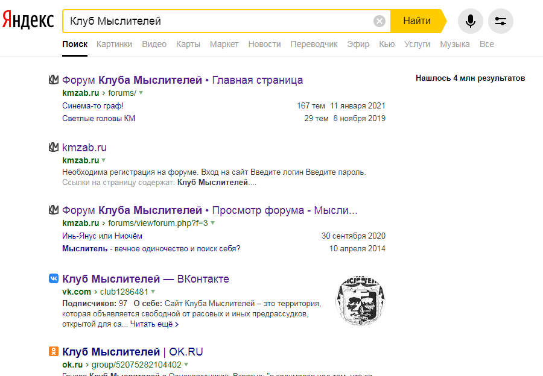Expand dropdown arrow next to kmzab.ru › forums/
Viewport: 543px width, 376px height.
(x=141, y=93)
